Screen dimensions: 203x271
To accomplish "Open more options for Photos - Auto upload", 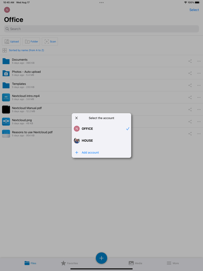I will 199,73.
